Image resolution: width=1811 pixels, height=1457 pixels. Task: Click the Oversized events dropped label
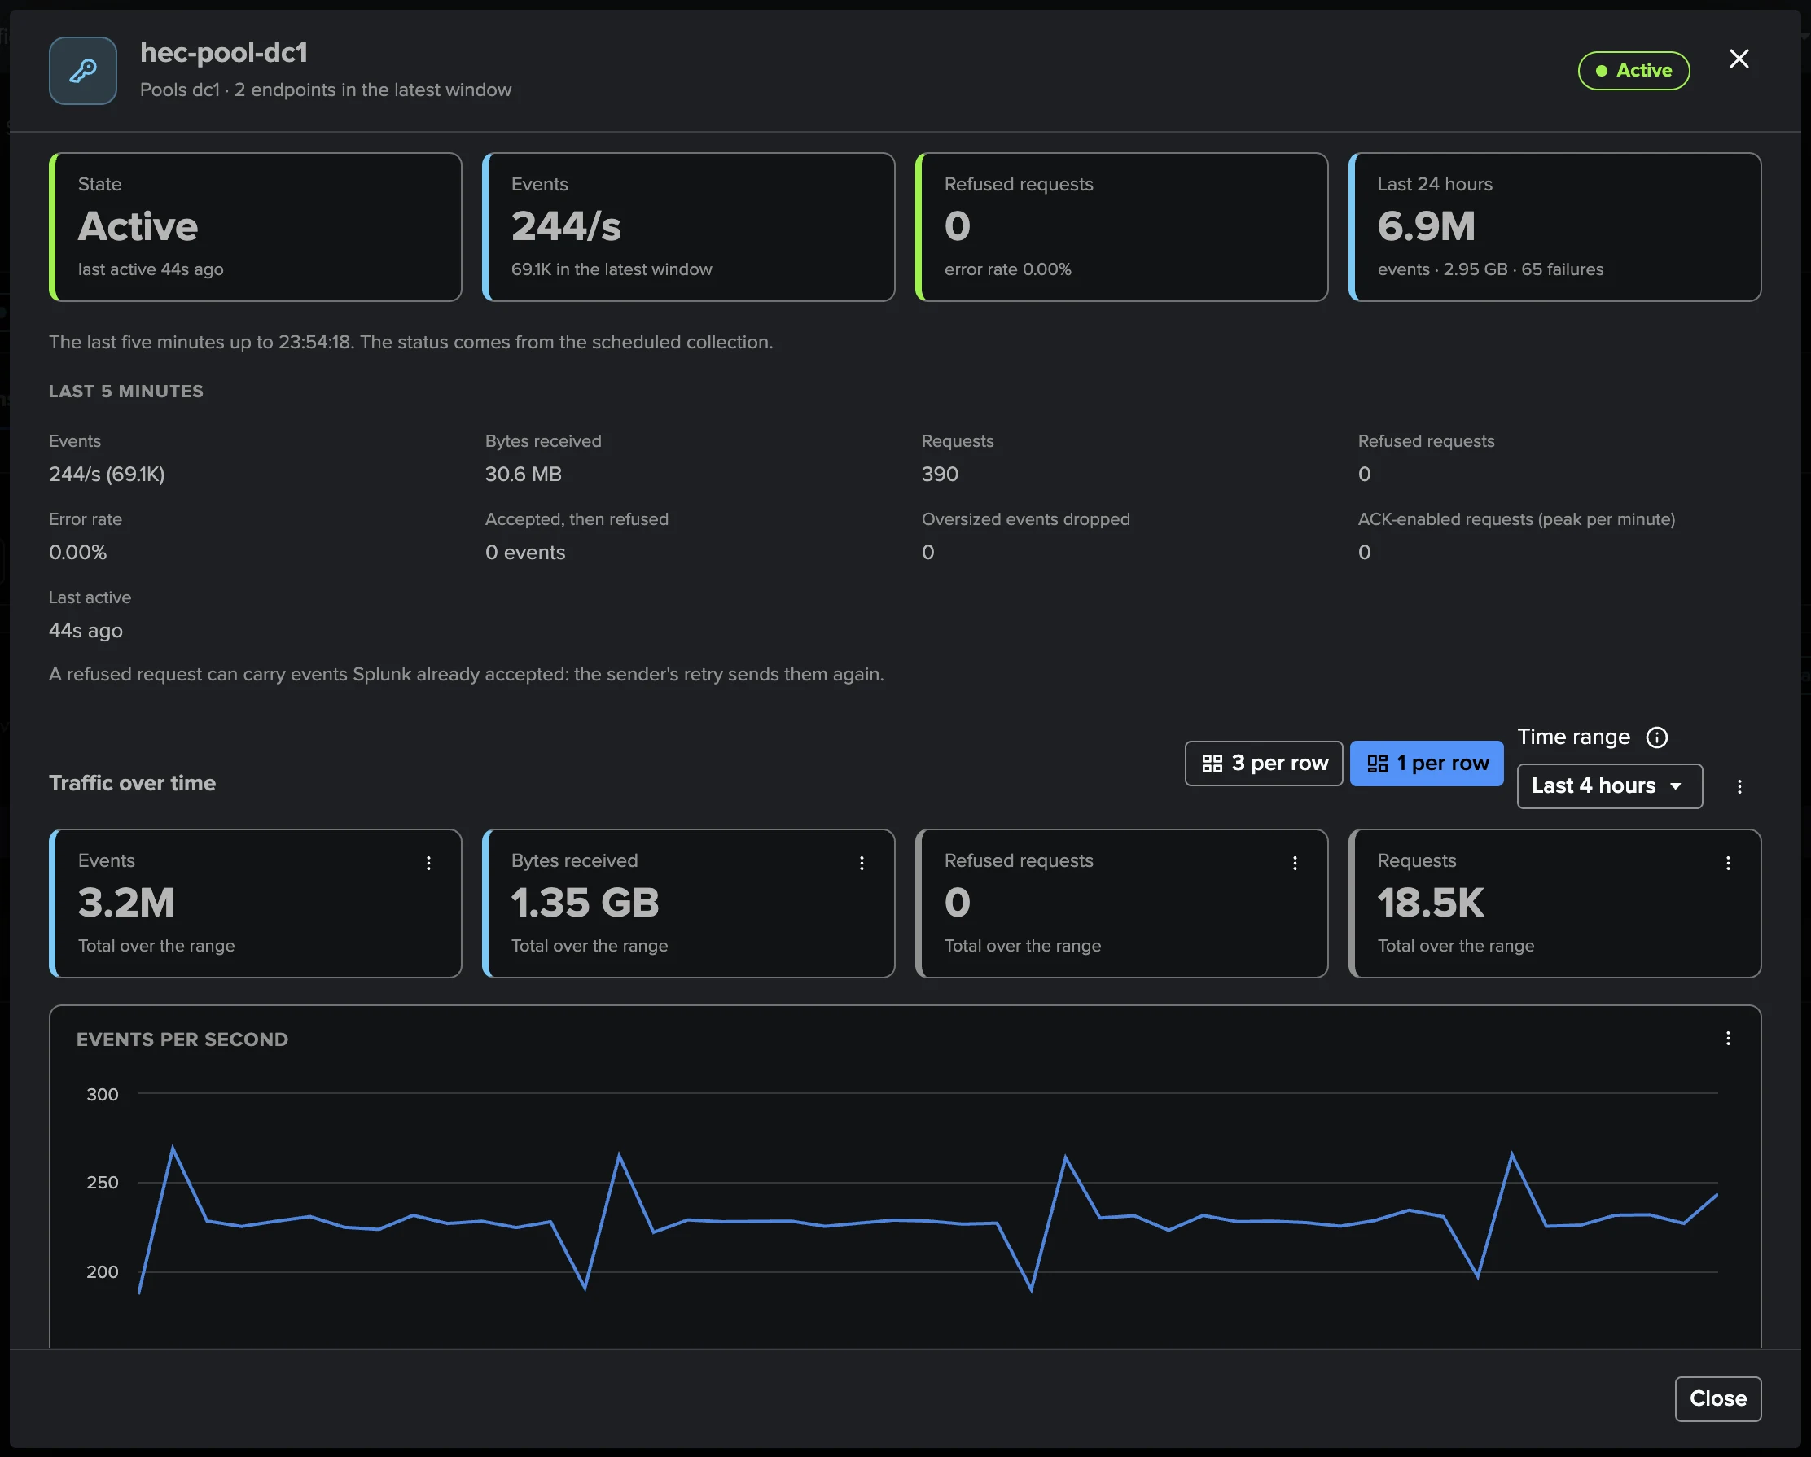[x=1026, y=519]
